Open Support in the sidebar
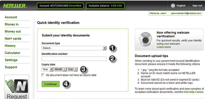The width and height of the screenshot is (205, 99). point(11,67)
